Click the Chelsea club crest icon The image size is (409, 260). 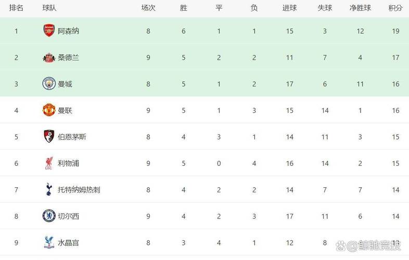(x=49, y=216)
